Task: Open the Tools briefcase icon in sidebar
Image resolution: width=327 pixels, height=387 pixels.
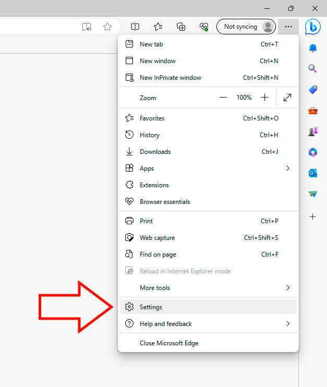Action: click(x=313, y=111)
